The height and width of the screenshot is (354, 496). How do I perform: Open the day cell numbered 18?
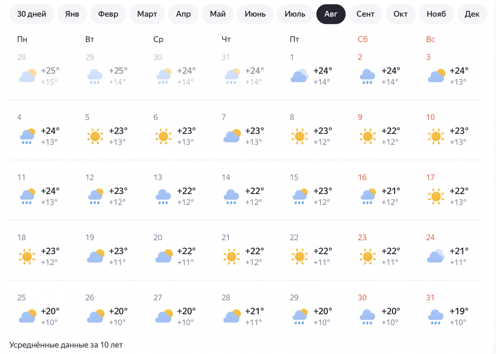point(21,238)
